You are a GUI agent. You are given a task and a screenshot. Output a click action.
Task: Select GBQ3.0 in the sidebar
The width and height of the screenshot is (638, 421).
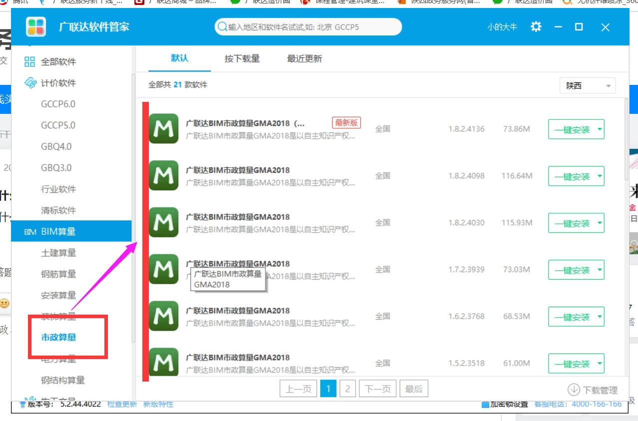point(56,168)
